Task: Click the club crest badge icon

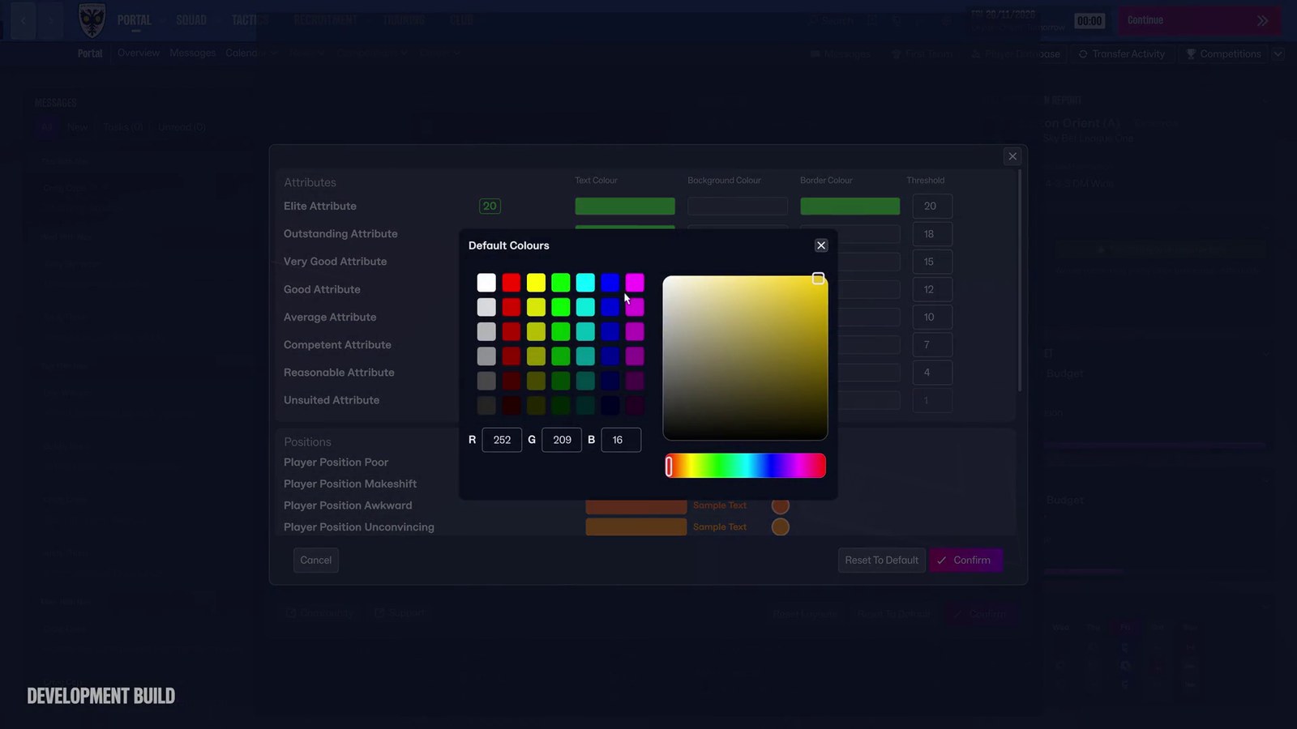Action: [92, 20]
